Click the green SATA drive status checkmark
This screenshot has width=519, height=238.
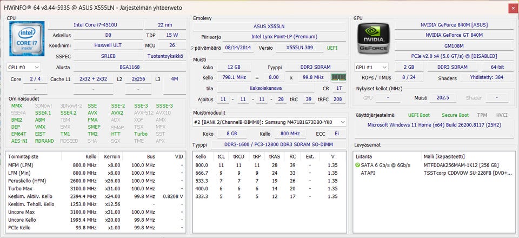[x=357, y=165]
